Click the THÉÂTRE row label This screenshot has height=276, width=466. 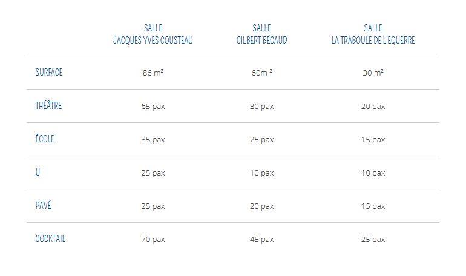pos(48,105)
